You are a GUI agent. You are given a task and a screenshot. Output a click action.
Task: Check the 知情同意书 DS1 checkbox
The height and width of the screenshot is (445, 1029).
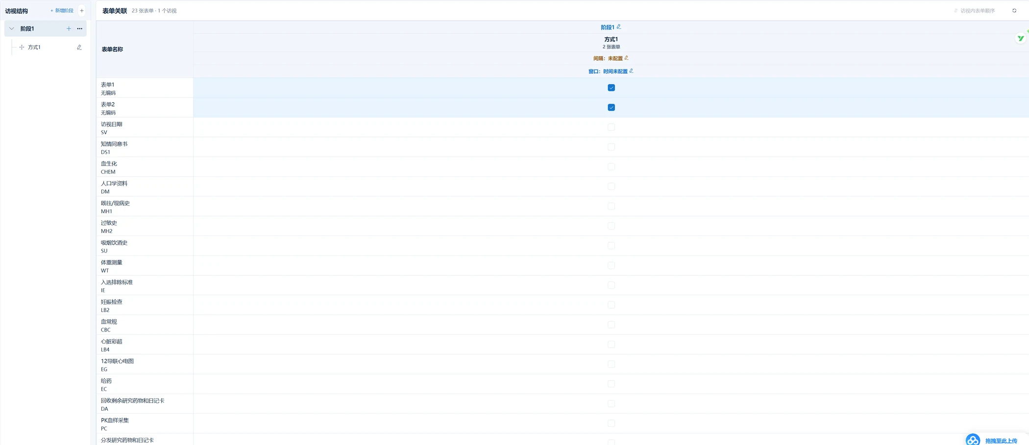(611, 147)
